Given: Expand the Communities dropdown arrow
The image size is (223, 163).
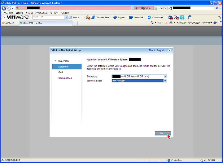Looking at the screenshot, I should (x=166, y=17).
